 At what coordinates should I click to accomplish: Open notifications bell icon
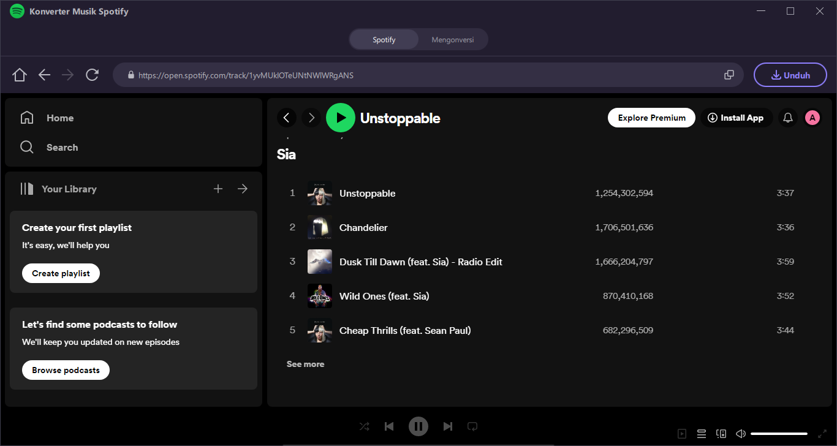pyautogui.click(x=788, y=118)
